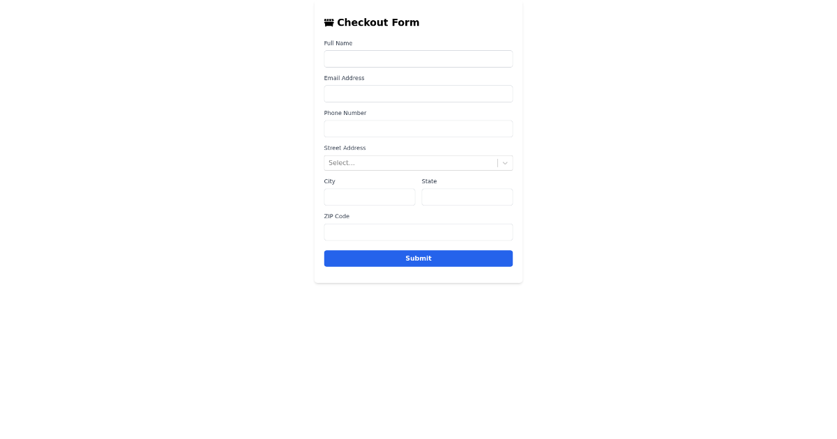Click the 'Email Address' label
The image size is (837, 439).
(344, 78)
